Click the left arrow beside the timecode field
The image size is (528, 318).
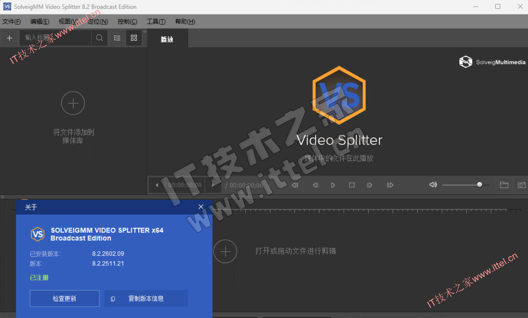tap(157, 185)
